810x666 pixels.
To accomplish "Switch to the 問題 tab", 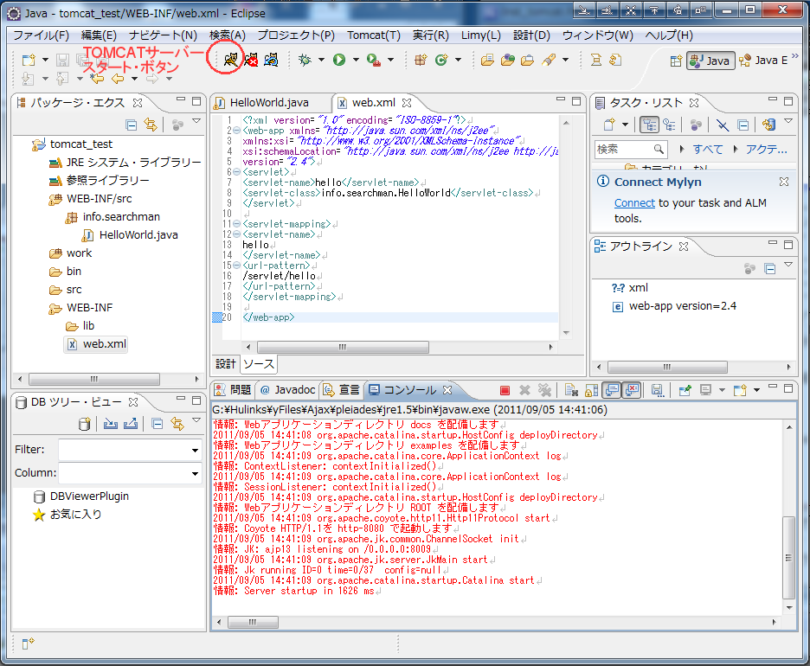I will pyautogui.click(x=234, y=390).
